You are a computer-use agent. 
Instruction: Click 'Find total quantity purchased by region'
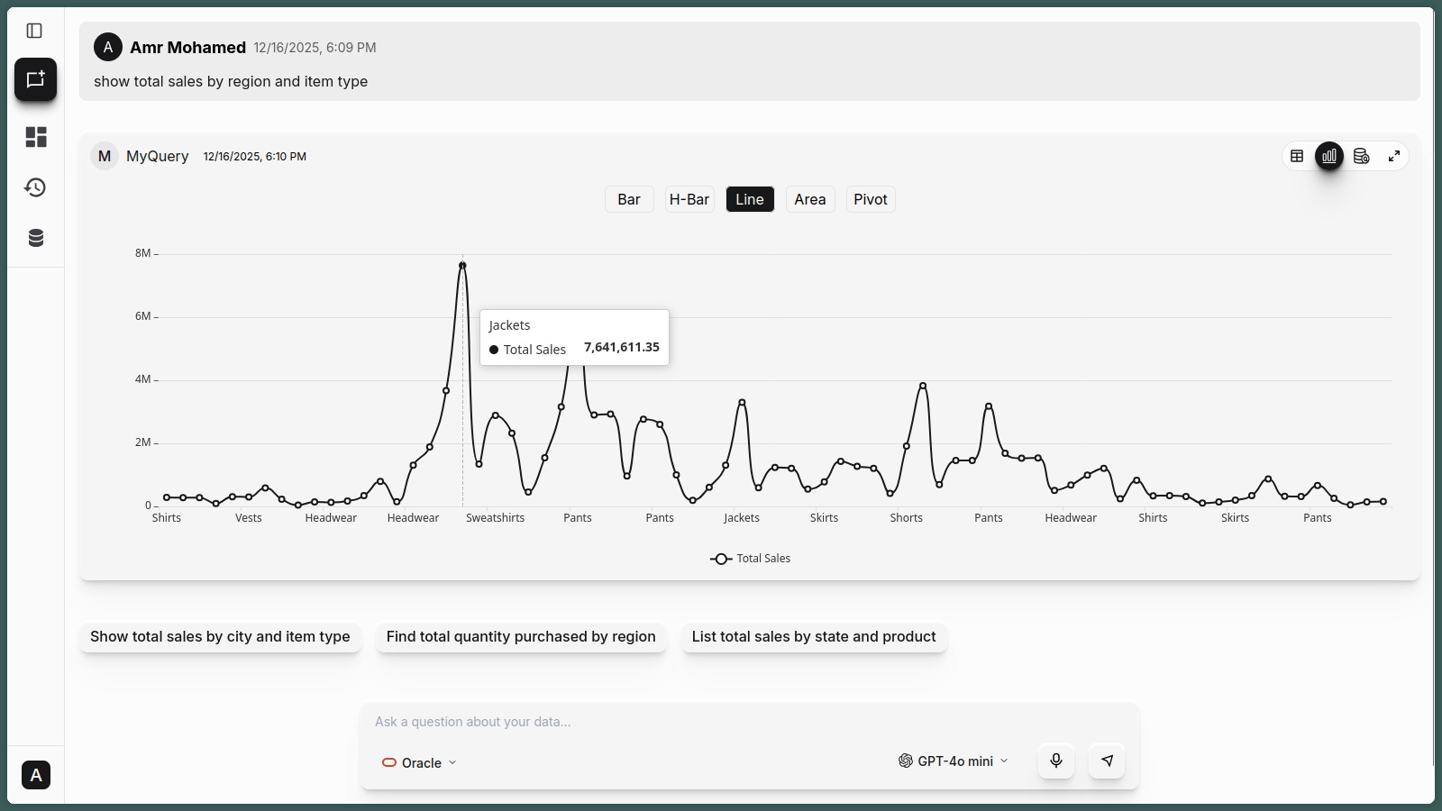pos(521,636)
